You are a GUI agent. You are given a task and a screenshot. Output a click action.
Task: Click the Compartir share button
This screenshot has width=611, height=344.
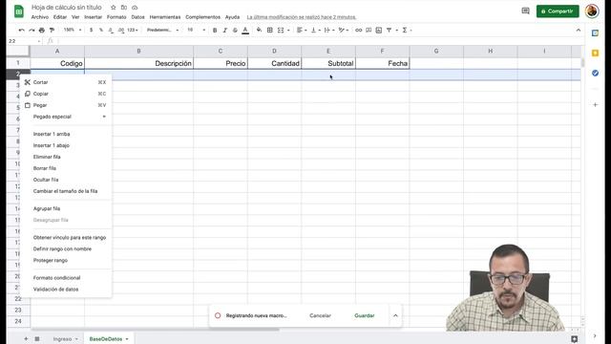558,11
